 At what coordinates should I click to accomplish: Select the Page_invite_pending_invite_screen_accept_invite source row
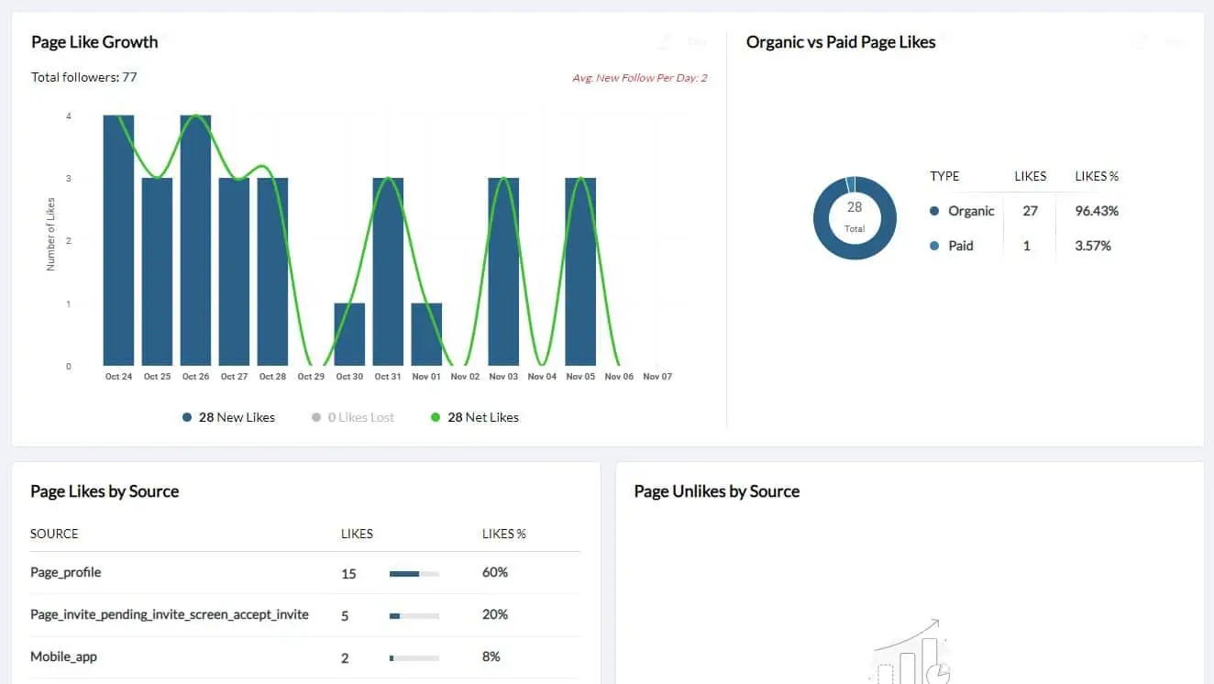[x=305, y=615]
